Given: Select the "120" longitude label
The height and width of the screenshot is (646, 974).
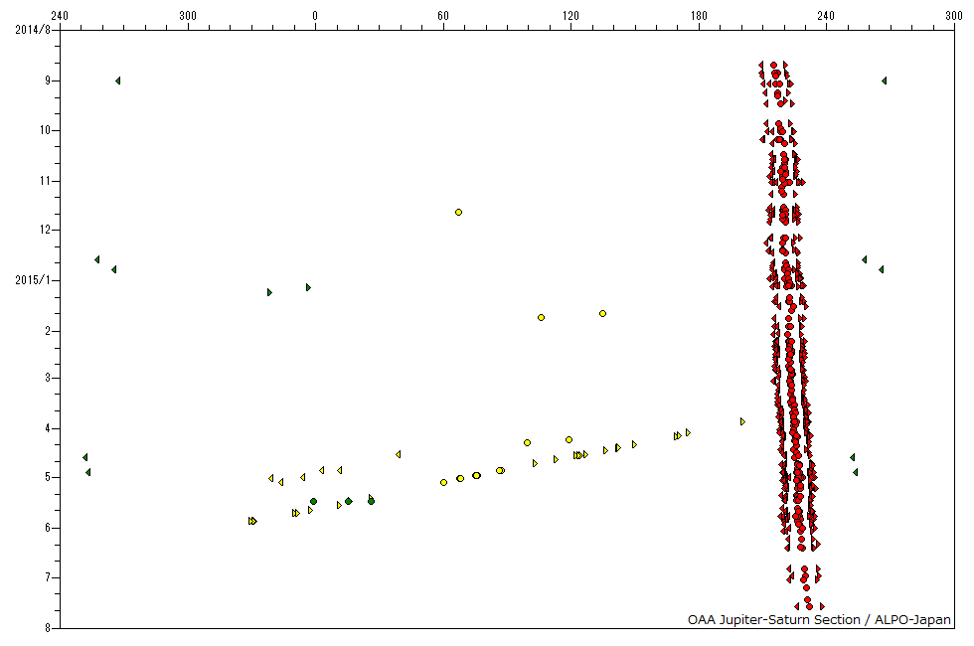Looking at the screenshot, I should click(570, 16).
